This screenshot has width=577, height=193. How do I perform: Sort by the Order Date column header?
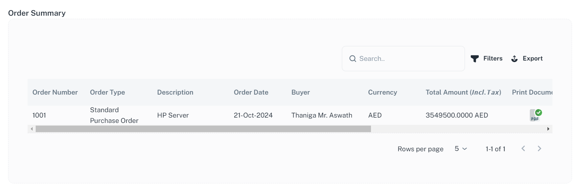[x=251, y=92]
